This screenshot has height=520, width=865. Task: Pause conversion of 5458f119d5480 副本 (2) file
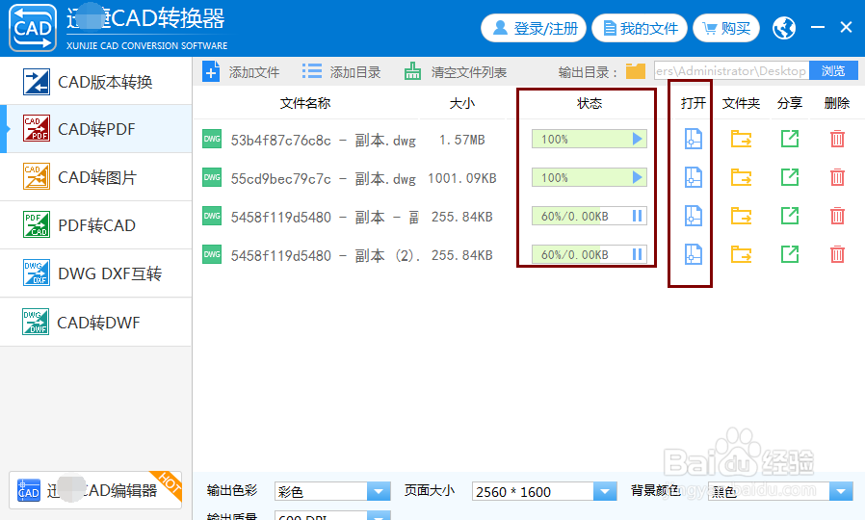click(x=637, y=255)
